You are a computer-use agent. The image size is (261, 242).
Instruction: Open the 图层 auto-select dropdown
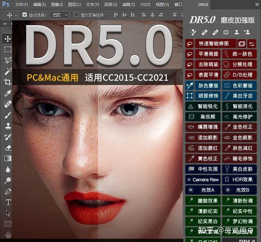(60, 15)
